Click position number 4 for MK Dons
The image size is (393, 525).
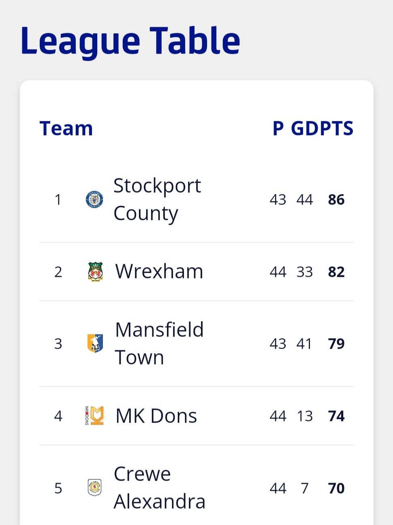(x=58, y=416)
